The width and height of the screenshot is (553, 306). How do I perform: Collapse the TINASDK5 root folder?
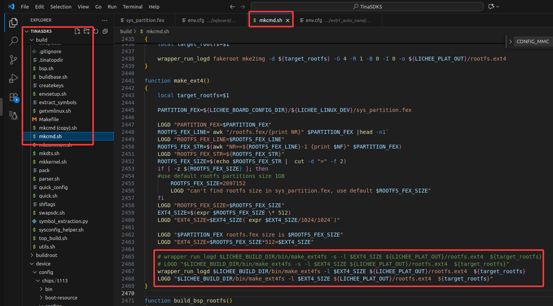point(26,31)
